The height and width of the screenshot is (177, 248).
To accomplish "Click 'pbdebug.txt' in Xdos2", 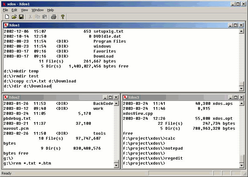I will (x=17, y=119).
